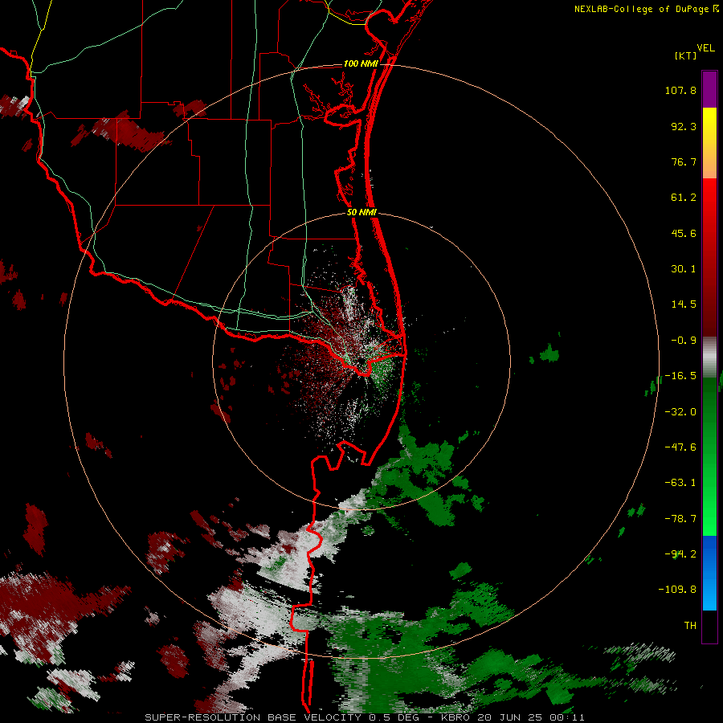
Task: Click the -16.5 velocity scale value
Action: pos(680,376)
